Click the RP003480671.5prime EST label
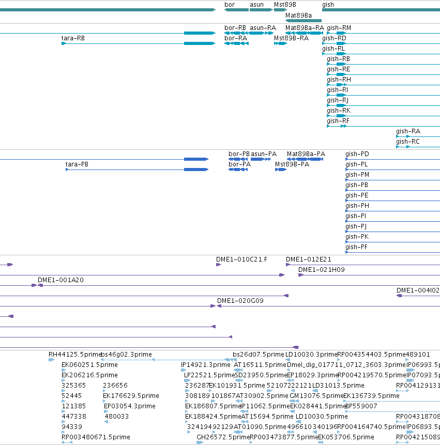Viewport: 440px width, 445px height. [96, 437]
